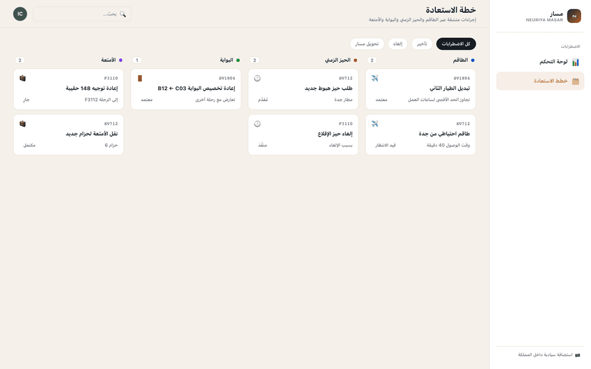Select the كل الاضطرابات filter tab

coord(456,44)
